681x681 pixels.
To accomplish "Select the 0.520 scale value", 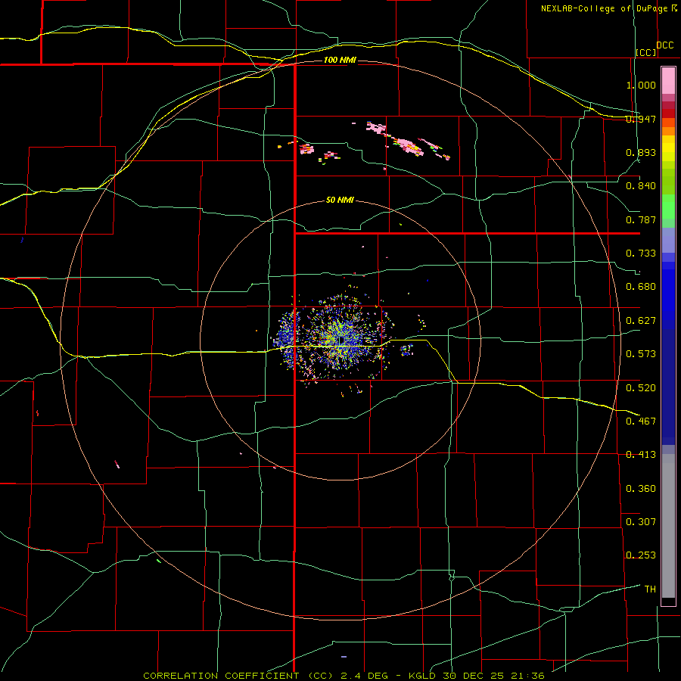I will [641, 388].
